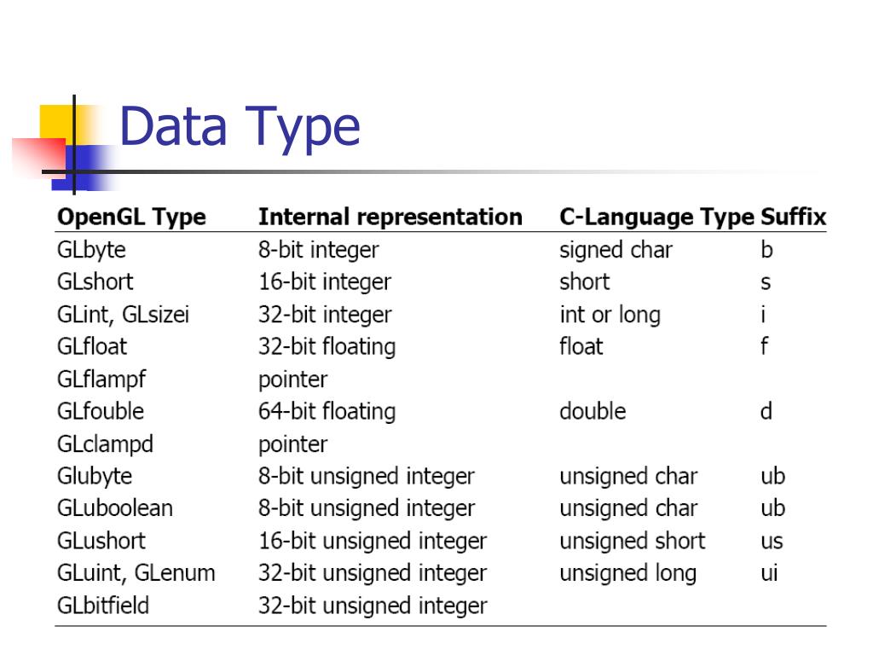
Task: Click the GLbitfield entry
Action: point(103,606)
